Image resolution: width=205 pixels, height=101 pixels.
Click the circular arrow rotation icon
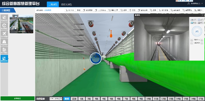[4, 26]
